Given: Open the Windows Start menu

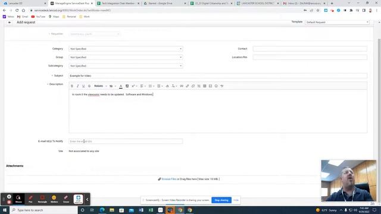Looking at the screenshot, I should pyautogui.click(x=5, y=210).
